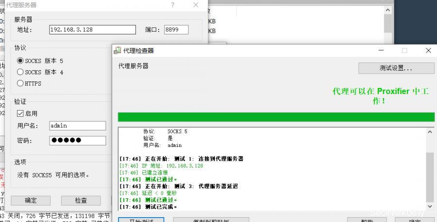
Task: Click the address field with 192.168.3.128
Action: pyautogui.click(x=92, y=30)
